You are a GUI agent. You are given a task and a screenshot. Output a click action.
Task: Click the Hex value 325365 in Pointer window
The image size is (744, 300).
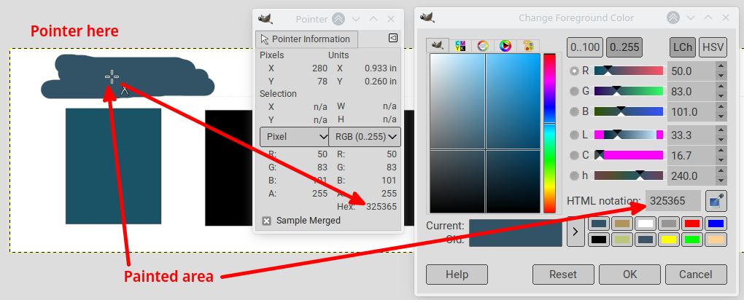click(x=381, y=207)
